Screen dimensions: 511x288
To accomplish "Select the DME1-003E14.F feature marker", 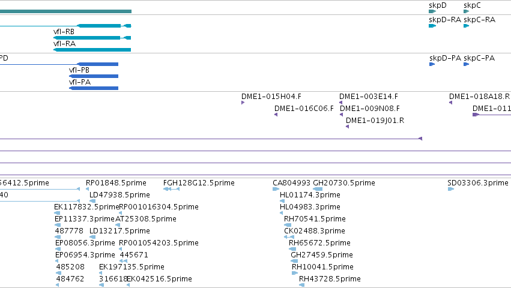I will point(341,103).
